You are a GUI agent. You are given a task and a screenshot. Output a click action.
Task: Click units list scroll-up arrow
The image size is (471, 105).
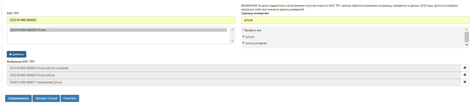pyautogui.click(x=467, y=30)
